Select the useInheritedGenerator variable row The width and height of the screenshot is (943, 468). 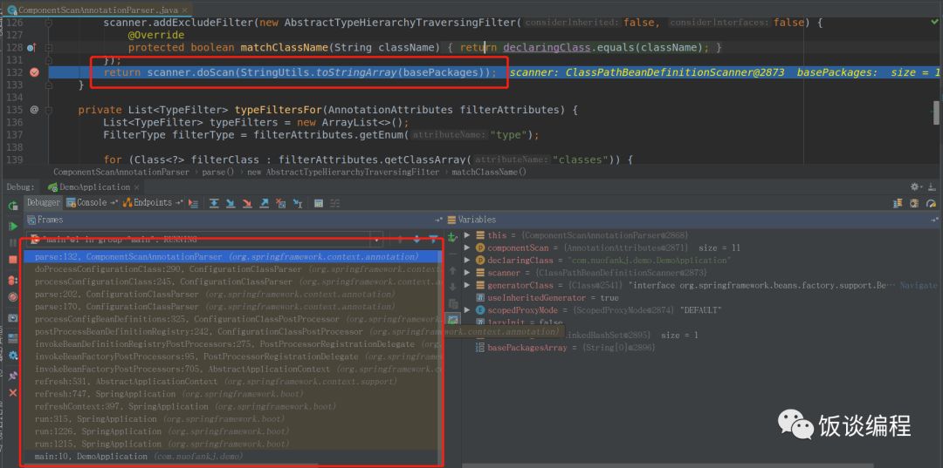(701, 297)
